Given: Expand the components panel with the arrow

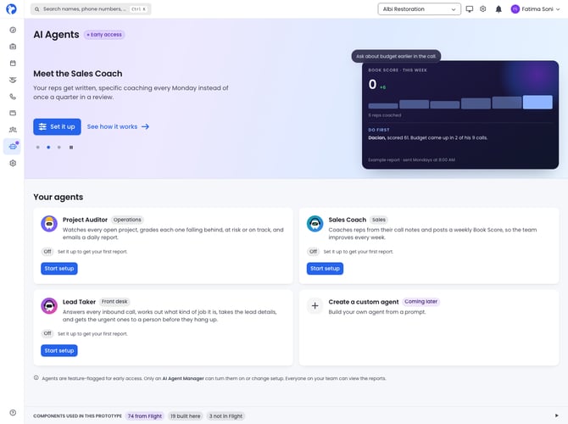Looking at the screenshot, I should pyautogui.click(x=557, y=416).
